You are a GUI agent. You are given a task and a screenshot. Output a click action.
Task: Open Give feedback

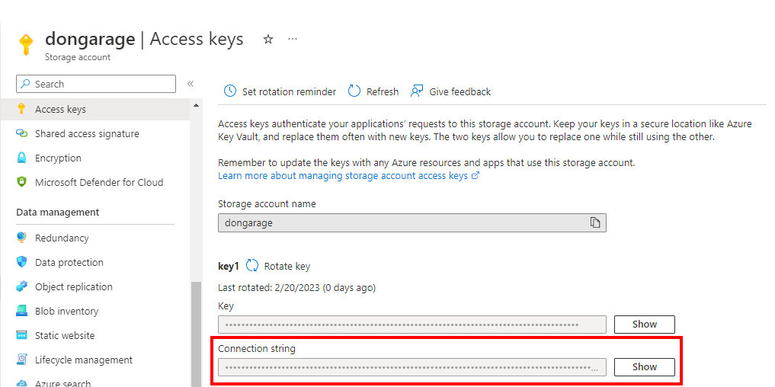point(450,91)
